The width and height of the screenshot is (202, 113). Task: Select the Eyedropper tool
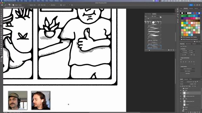pyautogui.click(x=1, y=22)
